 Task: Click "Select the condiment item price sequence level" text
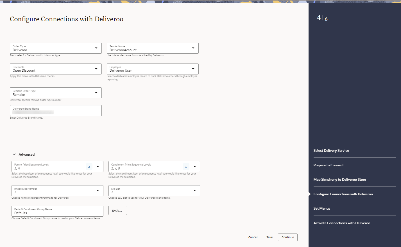pyautogui.click(x=152, y=175)
